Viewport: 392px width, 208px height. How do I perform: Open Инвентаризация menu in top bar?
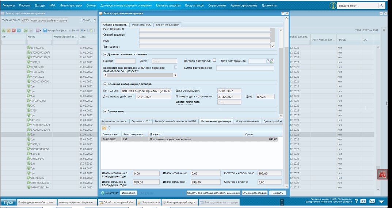point(71,5)
